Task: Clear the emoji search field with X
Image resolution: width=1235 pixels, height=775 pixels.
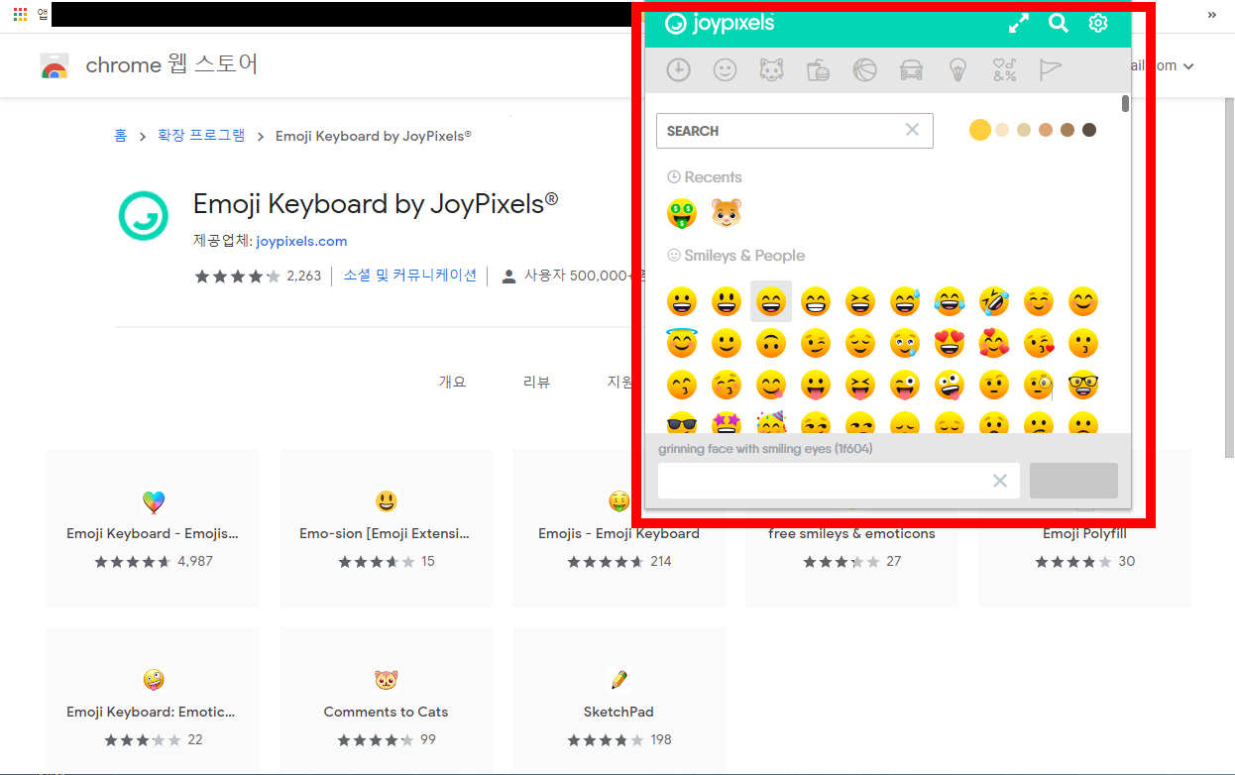Action: click(913, 130)
